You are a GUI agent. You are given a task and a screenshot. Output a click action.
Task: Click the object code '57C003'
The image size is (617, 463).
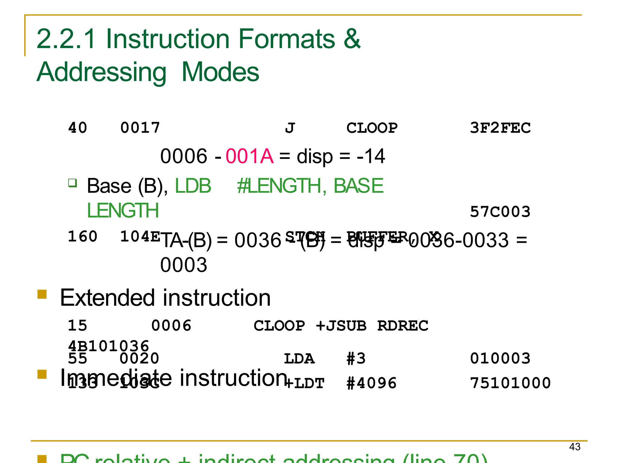point(500,212)
